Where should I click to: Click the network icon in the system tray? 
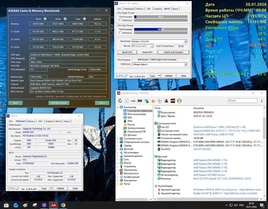coord(231,205)
